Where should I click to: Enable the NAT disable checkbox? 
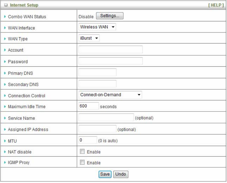coord(82,151)
